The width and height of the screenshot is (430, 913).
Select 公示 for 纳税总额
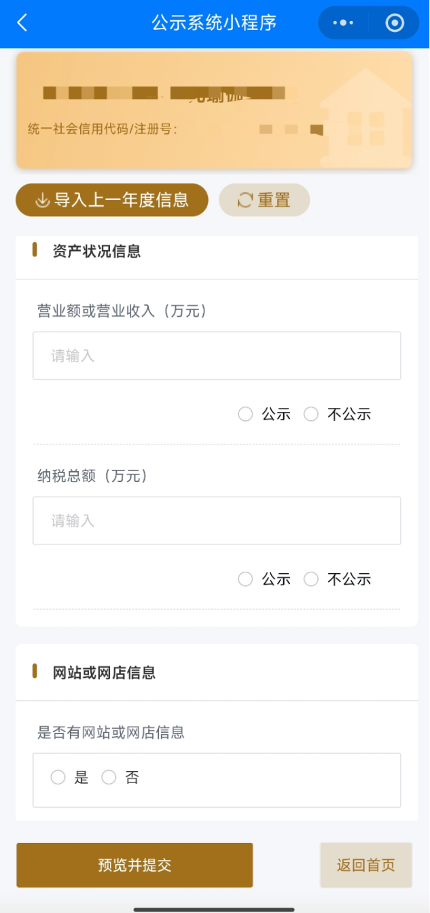click(245, 579)
